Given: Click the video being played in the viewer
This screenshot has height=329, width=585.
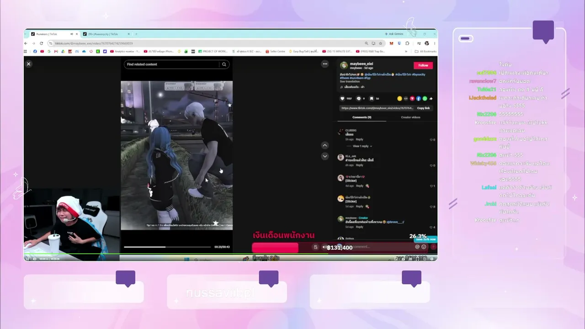Looking at the screenshot, I should point(176,155).
